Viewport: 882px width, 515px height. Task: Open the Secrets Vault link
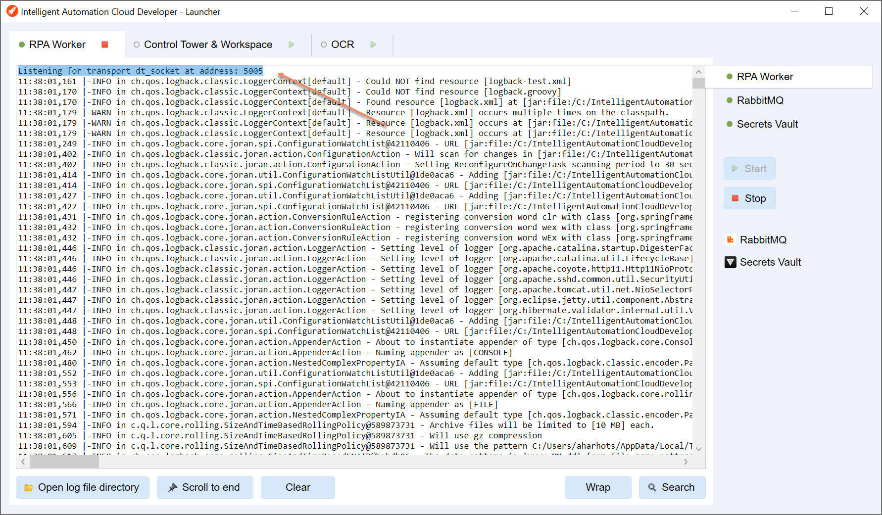(x=770, y=262)
